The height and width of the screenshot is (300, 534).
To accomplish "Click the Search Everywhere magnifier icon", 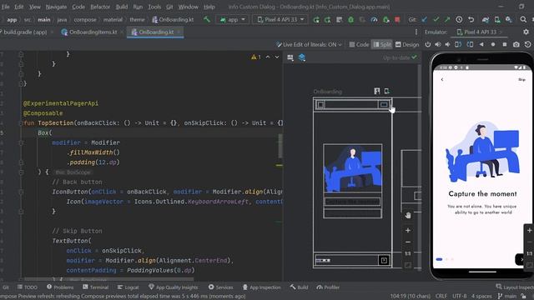I will point(523,20).
